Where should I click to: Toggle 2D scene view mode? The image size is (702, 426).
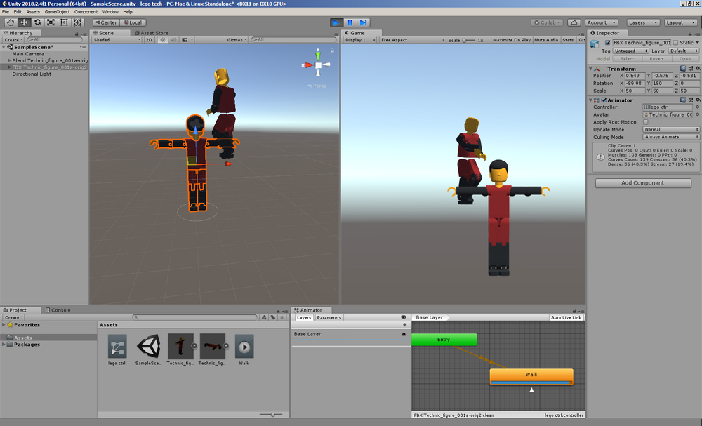click(149, 40)
